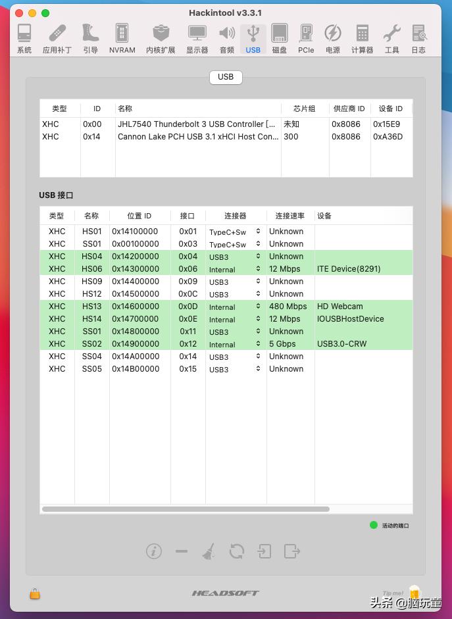
Task: Open connector dropdown for HS09 row
Action: (236, 282)
